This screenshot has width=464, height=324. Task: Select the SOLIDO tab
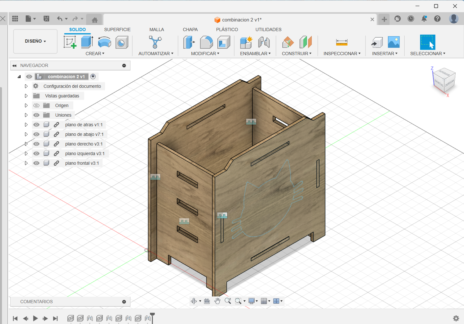77,29
